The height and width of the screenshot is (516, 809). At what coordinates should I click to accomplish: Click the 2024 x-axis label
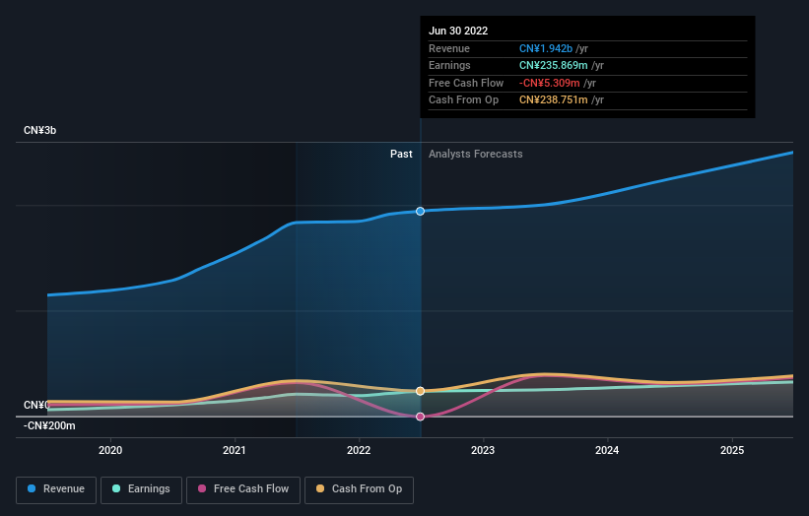pyautogui.click(x=607, y=451)
